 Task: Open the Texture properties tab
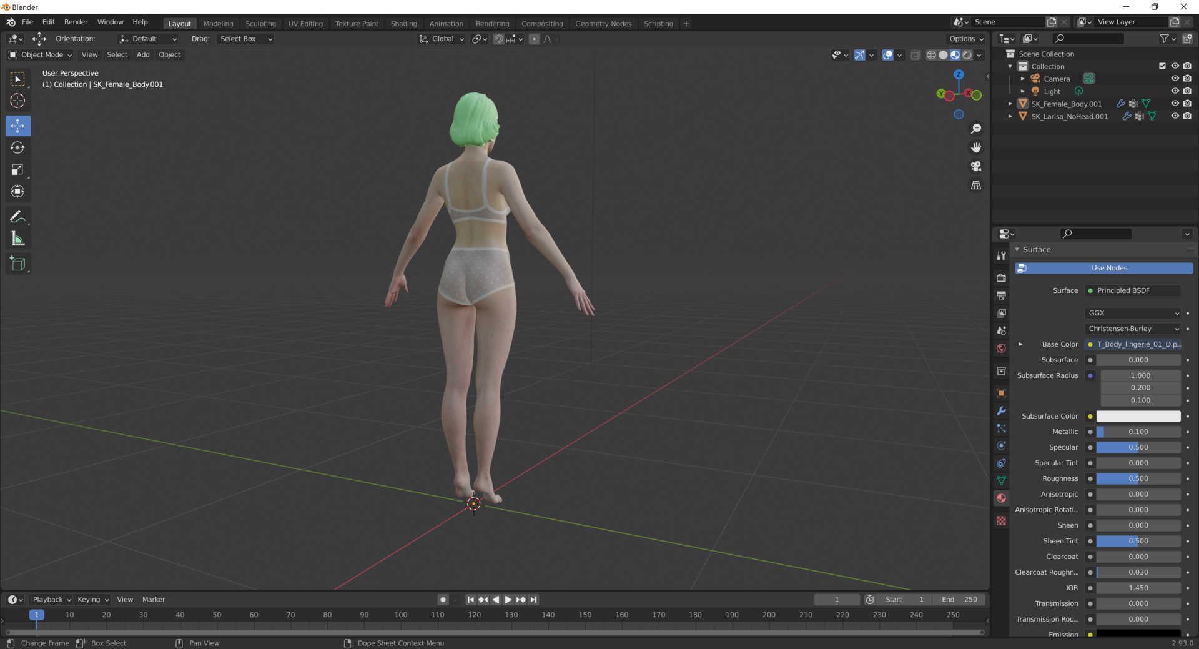(1001, 520)
